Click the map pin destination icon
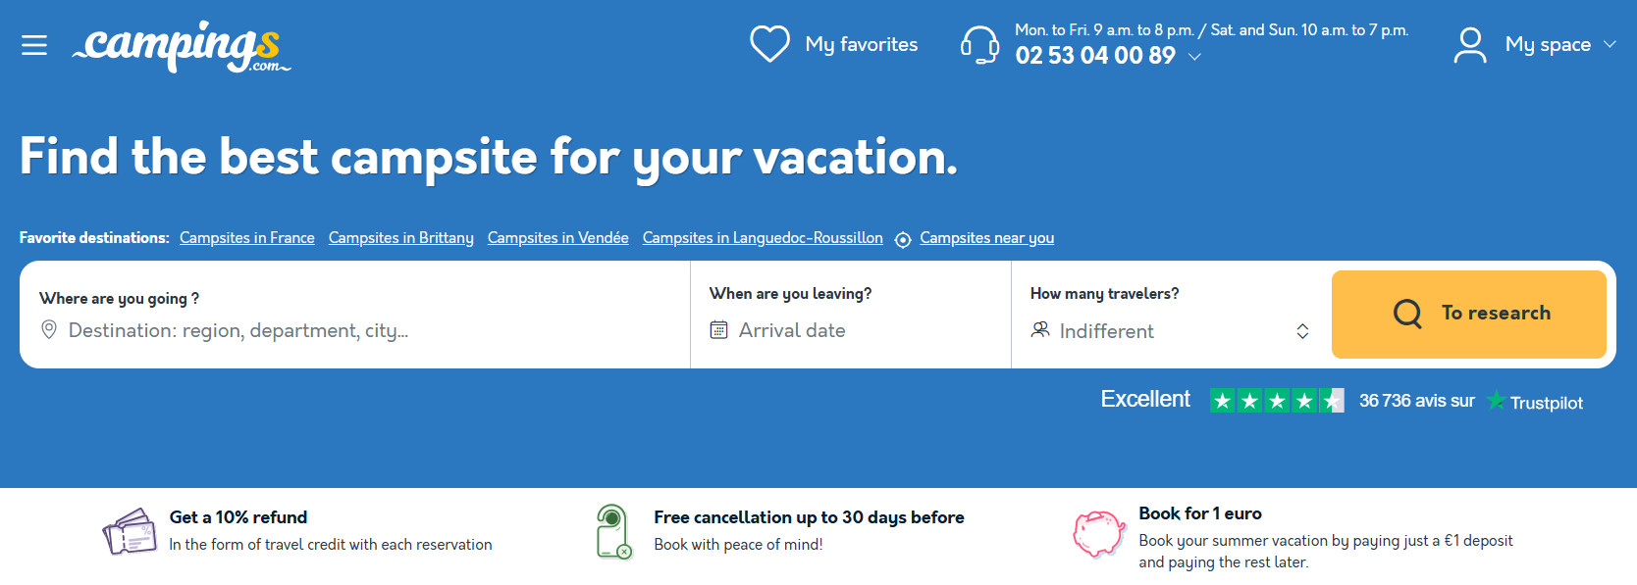The image size is (1637, 585). pos(49,330)
